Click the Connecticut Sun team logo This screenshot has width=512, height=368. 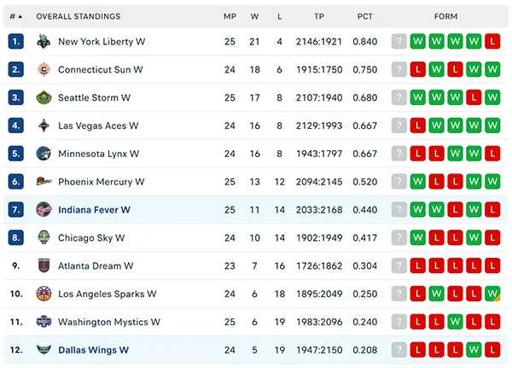[44, 70]
